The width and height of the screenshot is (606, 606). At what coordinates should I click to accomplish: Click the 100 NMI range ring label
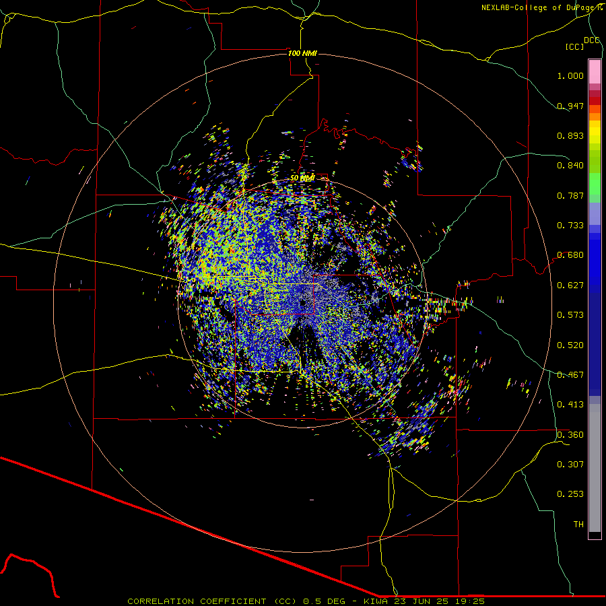click(x=302, y=53)
